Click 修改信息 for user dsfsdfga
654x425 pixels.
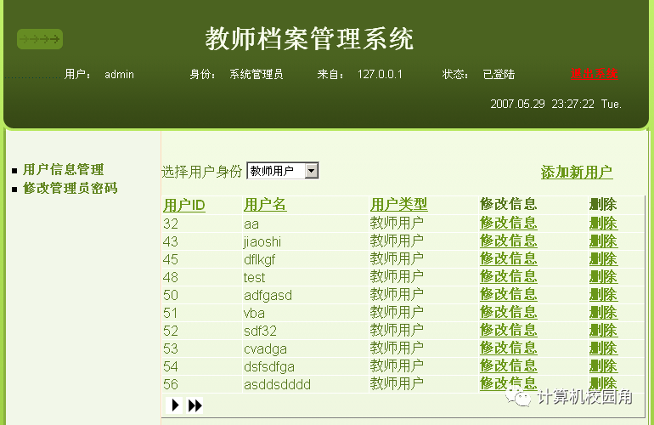click(x=509, y=365)
